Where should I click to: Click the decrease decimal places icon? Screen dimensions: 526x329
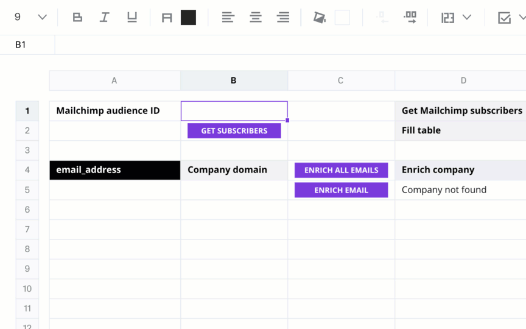click(x=382, y=17)
